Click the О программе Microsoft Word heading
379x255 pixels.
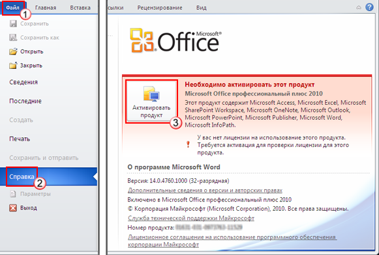(174, 167)
